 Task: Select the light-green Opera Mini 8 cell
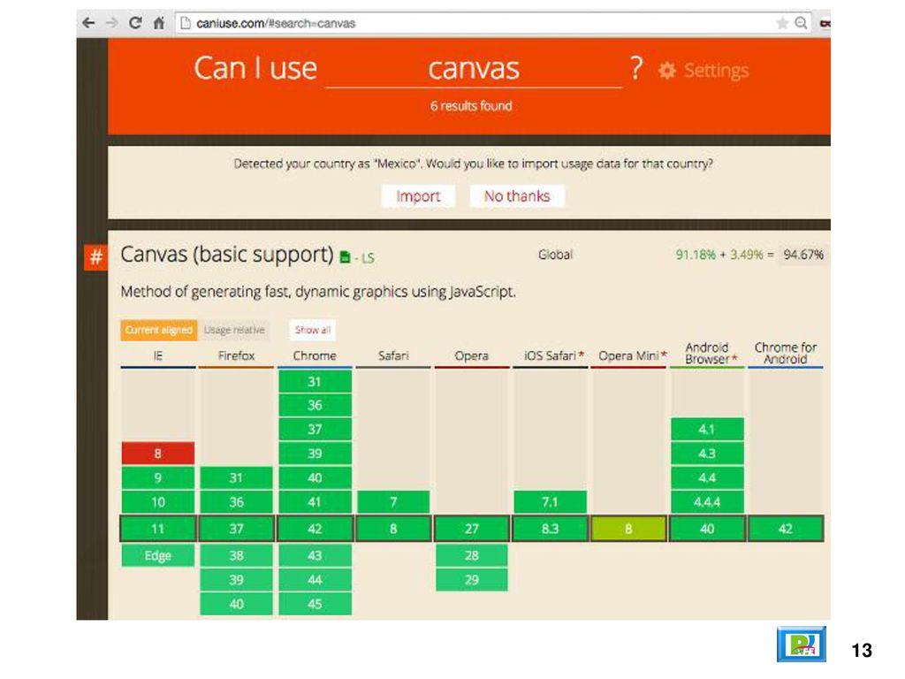(x=629, y=529)
